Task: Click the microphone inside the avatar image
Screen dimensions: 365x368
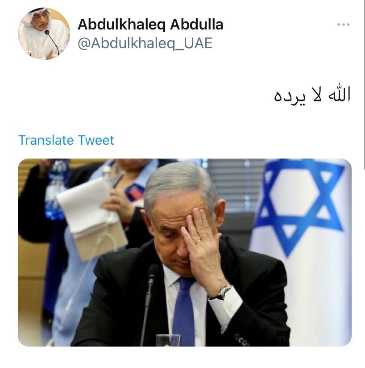Action: point(52,42)
